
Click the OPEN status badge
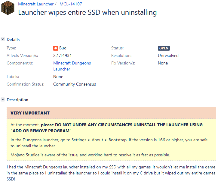coord(164,48)
